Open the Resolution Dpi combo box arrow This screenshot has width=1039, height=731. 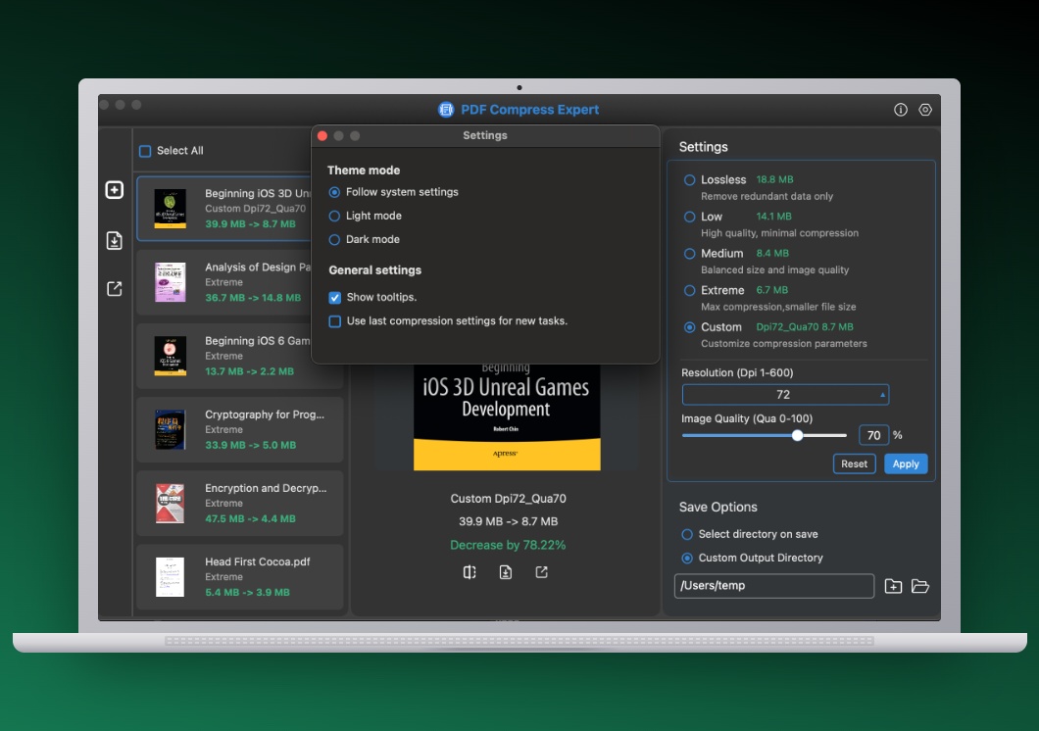click(x=882, y=395)
